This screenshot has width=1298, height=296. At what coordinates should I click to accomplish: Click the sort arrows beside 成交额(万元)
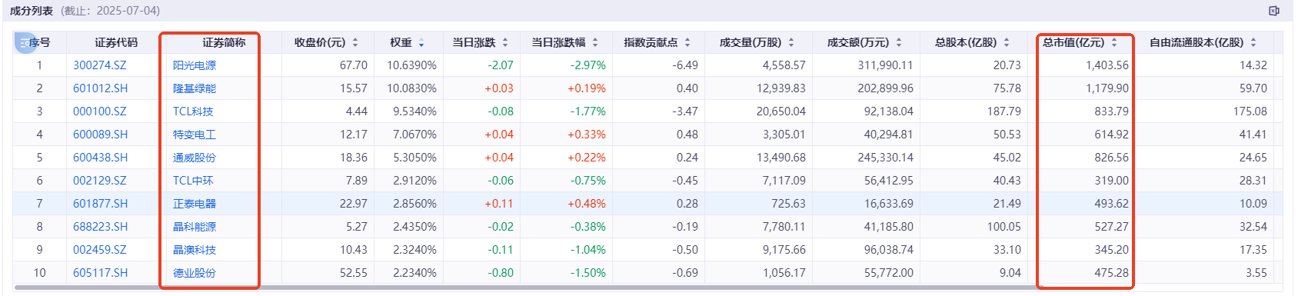(899, 42)
